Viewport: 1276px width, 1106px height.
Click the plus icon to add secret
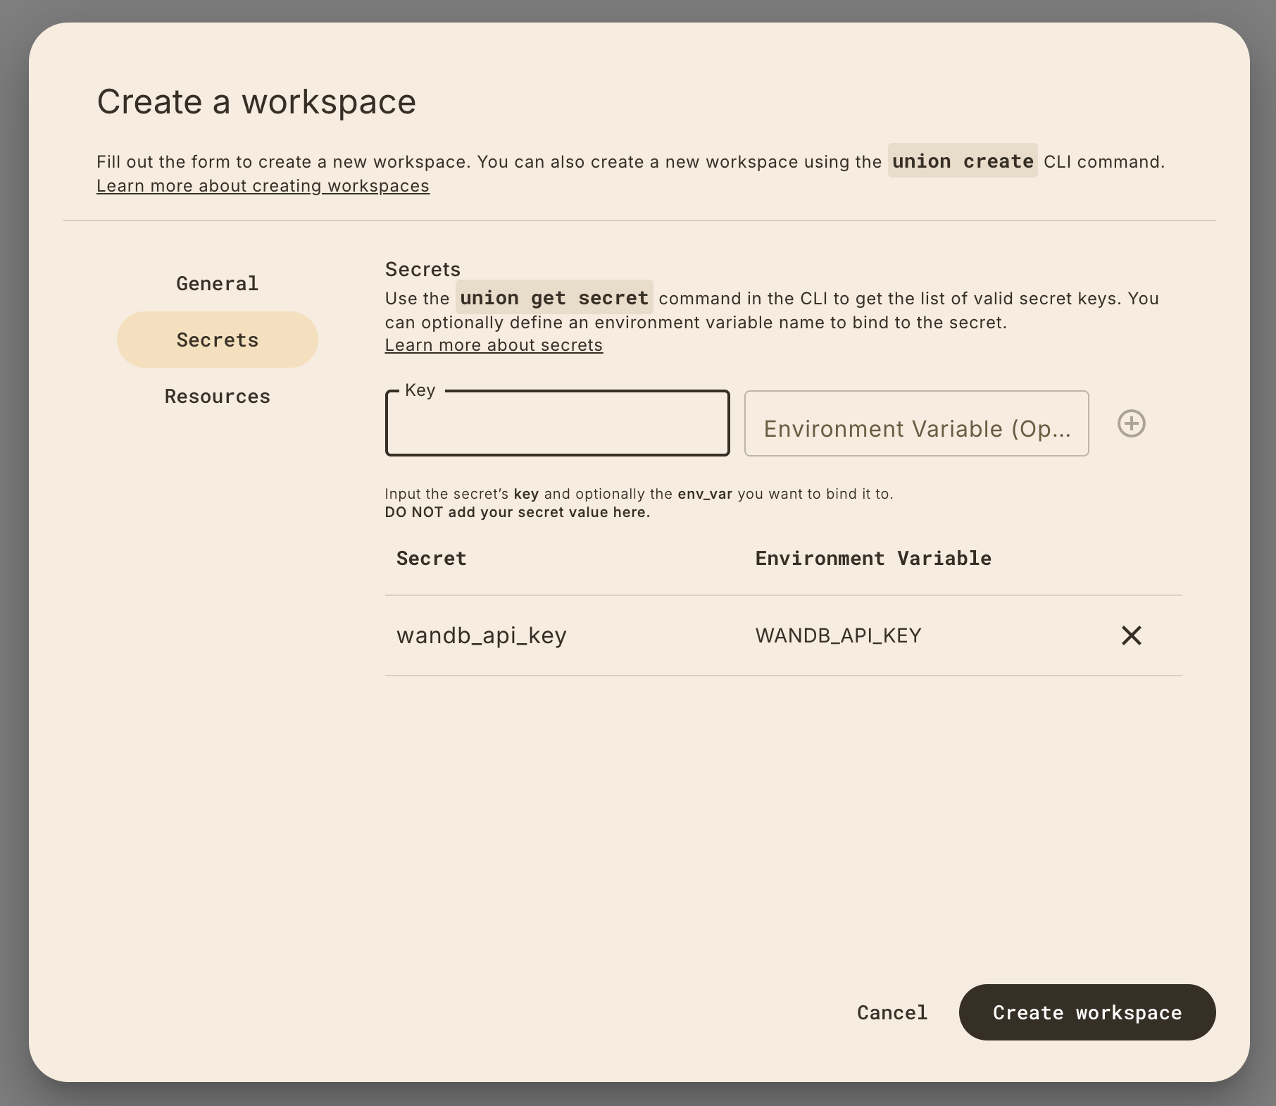tap(1131, 423)
